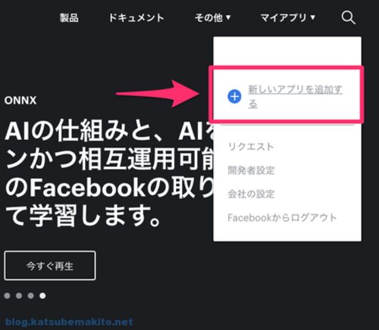Open 開発者設定 in the dropdown
This screenshot has width=379, height=330.
pos(251,170)
